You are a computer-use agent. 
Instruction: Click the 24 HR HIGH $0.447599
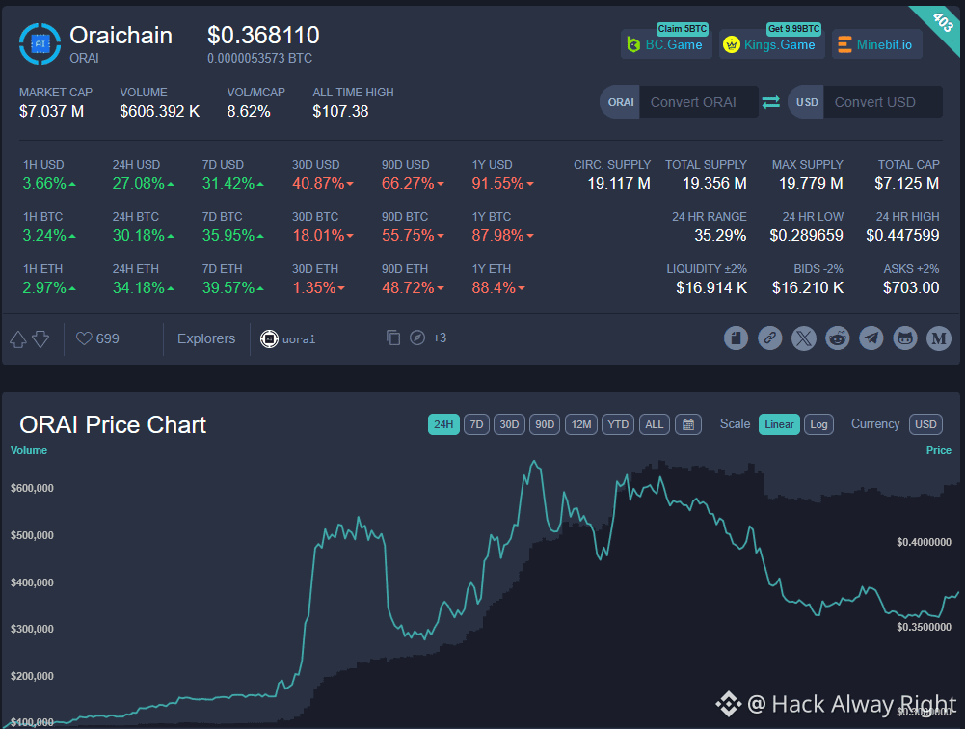coord(902,236)
